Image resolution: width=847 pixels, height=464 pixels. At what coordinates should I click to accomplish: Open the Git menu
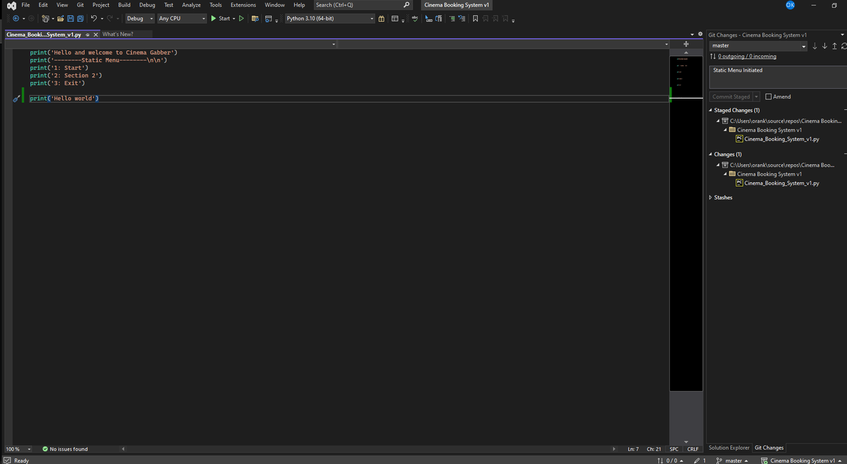point(80,5)
